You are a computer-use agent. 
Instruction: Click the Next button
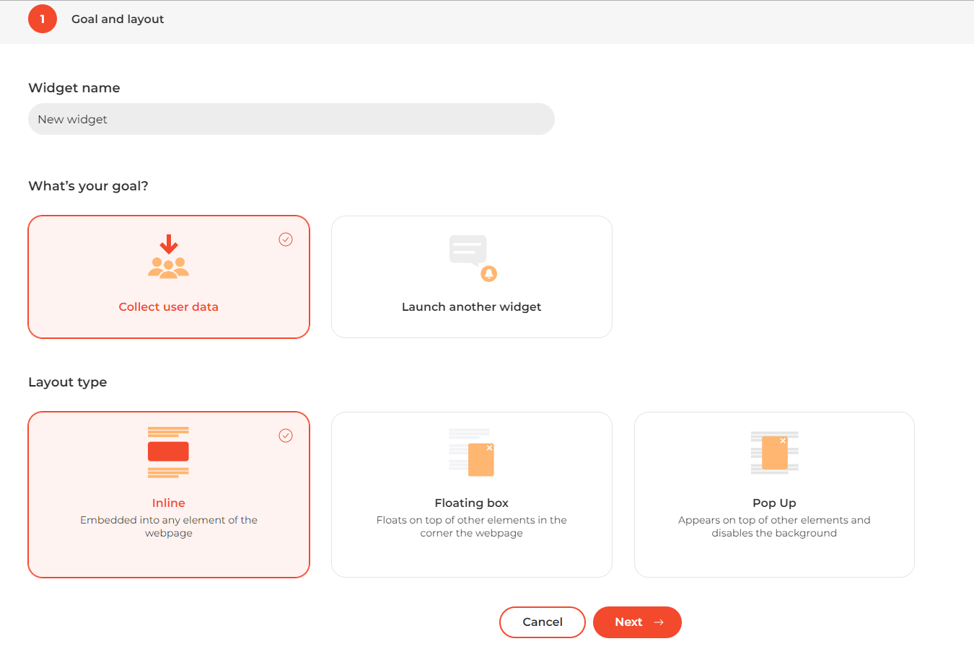click(637, 622)
